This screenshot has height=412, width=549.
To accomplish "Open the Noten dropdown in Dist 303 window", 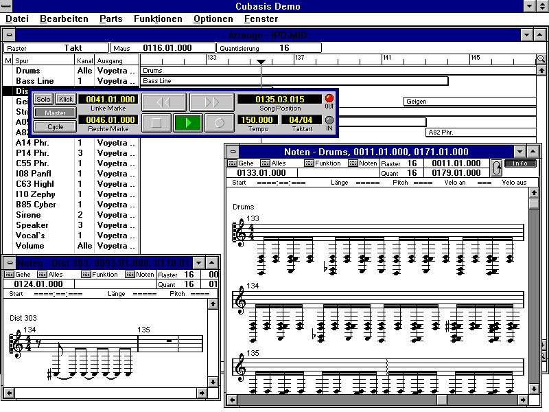I will (x=139, y=275).
